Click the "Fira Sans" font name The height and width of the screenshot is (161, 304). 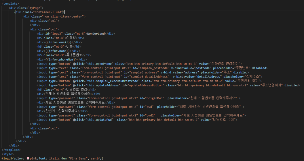(x=77, y=158)
